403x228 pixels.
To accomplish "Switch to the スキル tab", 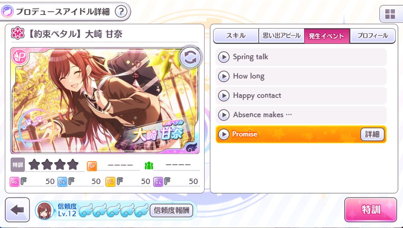I will coord(236,36).
